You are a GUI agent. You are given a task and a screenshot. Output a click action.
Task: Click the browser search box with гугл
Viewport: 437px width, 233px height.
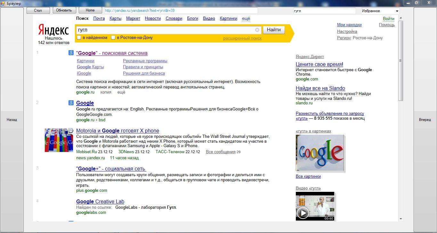324,11
